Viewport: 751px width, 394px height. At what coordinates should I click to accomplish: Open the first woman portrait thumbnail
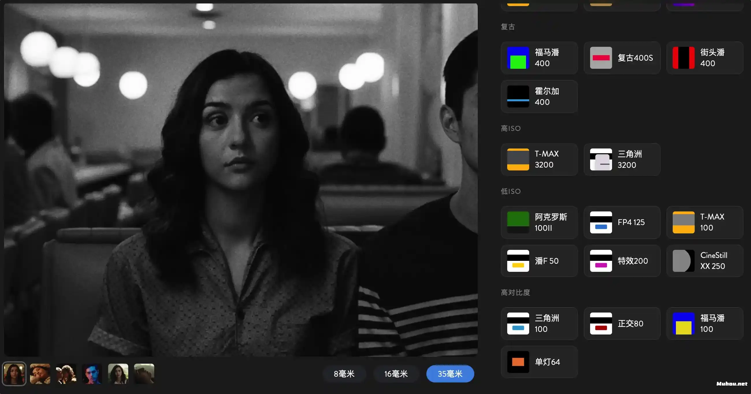(14, 373)
